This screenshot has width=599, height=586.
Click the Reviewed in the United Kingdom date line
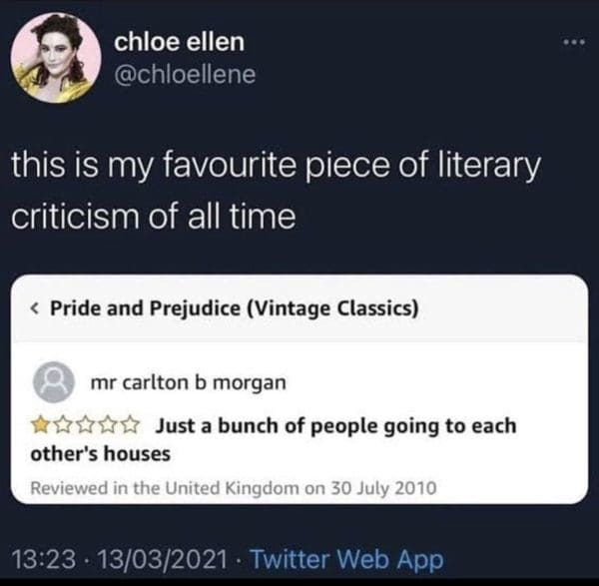tap(233, 488)
